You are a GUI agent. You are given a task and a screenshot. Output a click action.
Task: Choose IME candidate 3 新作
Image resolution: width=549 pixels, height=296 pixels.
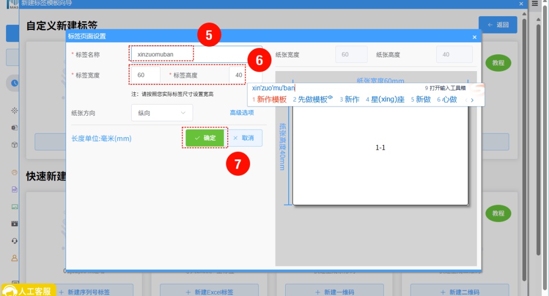[349, 100]
